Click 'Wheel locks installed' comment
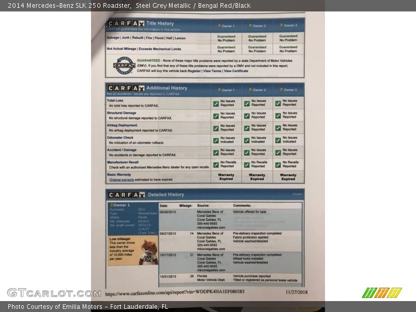The image size is (416, 312). pos(248,258)
